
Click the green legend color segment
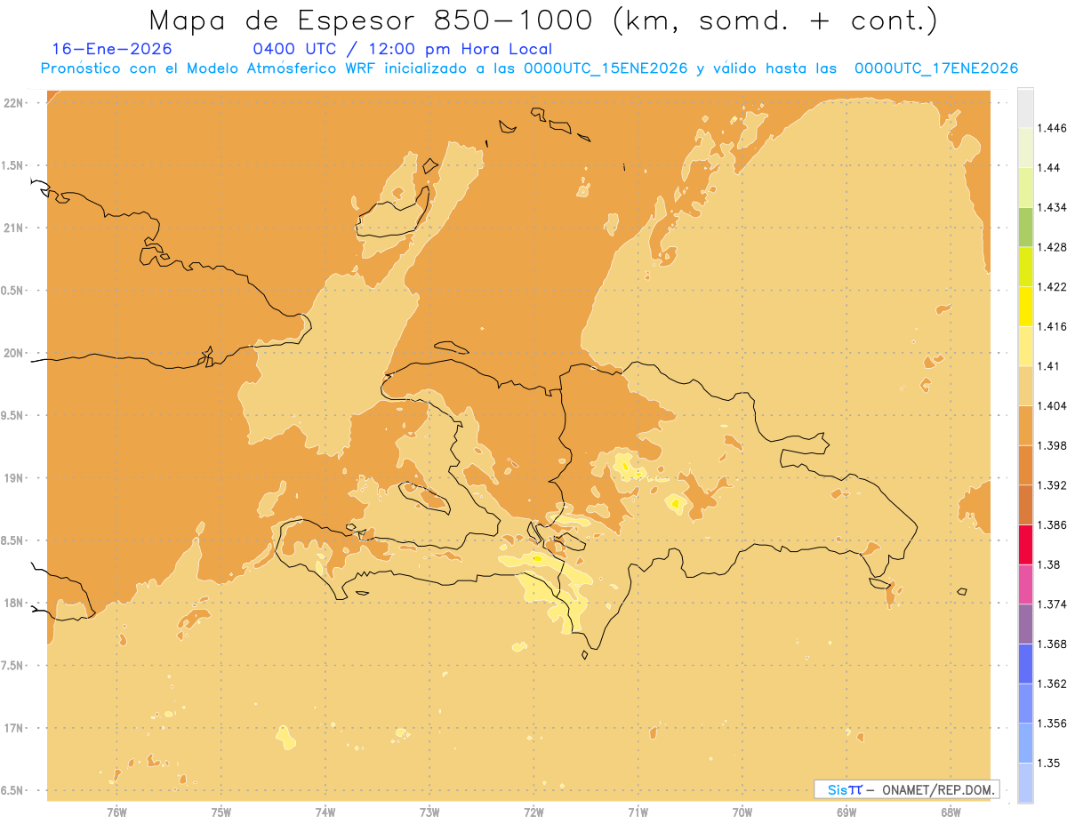(x=1025, y=227)
